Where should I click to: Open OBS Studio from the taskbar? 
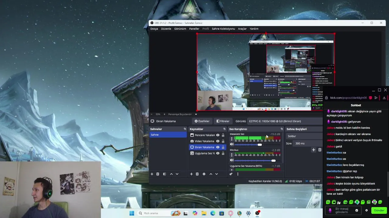[257, 213]
